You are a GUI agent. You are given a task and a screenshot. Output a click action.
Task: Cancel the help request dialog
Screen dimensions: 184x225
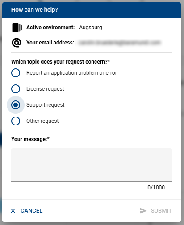coord(26,211)
